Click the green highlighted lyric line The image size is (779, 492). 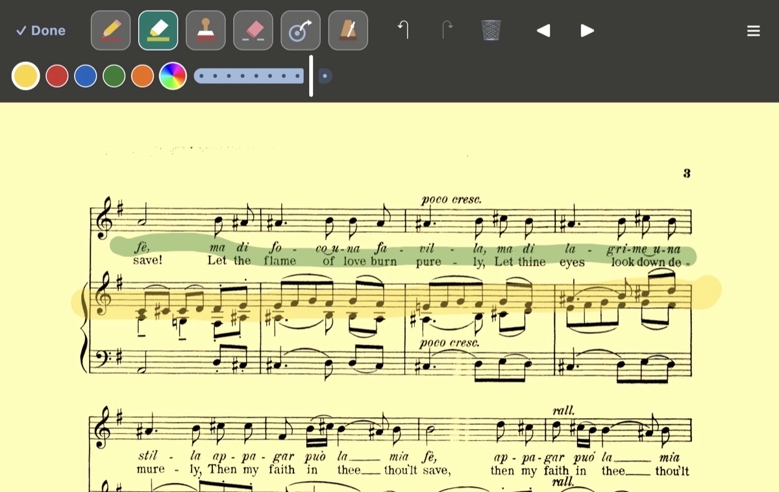[402, 251]
